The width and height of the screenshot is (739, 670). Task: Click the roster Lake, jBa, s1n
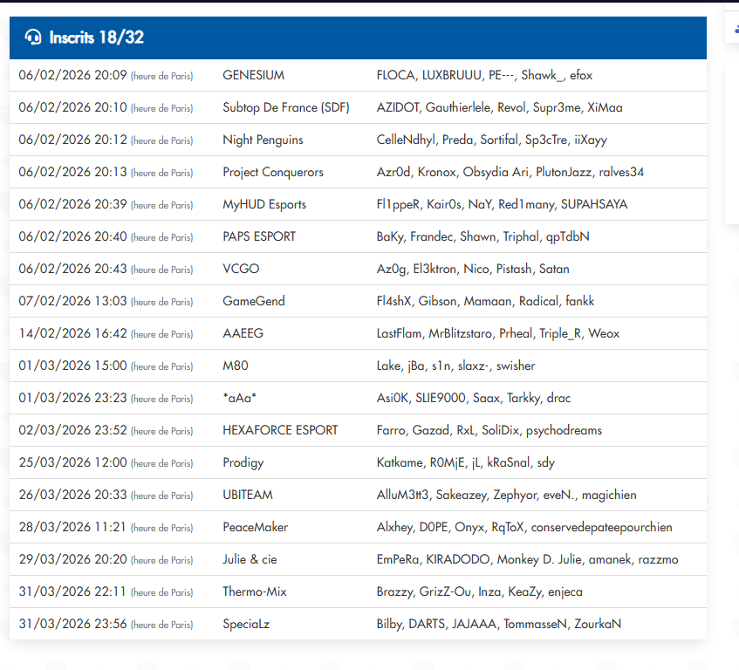tap(455, 366)
